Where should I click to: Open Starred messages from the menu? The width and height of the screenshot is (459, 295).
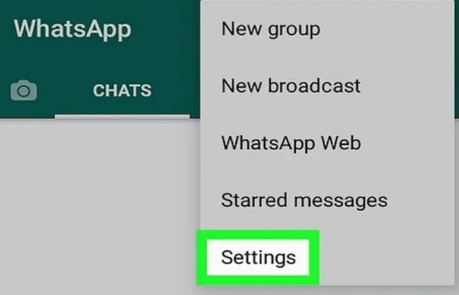click(327, 200)
